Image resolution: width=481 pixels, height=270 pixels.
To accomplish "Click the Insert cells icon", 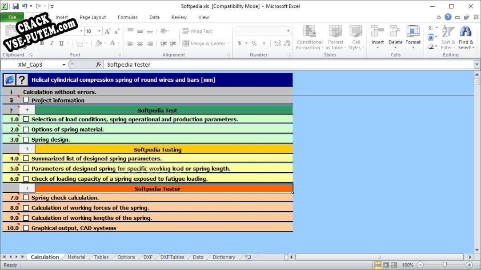I will tap(377, 32).
